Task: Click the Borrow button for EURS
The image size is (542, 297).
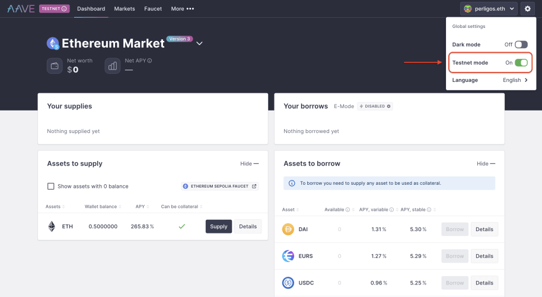Action: 455,256
